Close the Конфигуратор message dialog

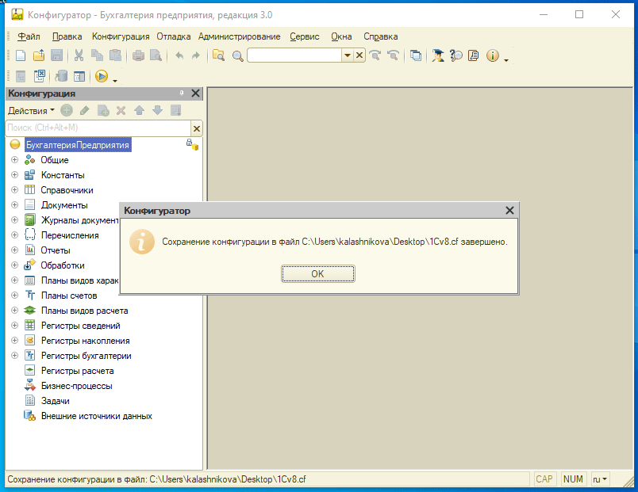[510, 211]
